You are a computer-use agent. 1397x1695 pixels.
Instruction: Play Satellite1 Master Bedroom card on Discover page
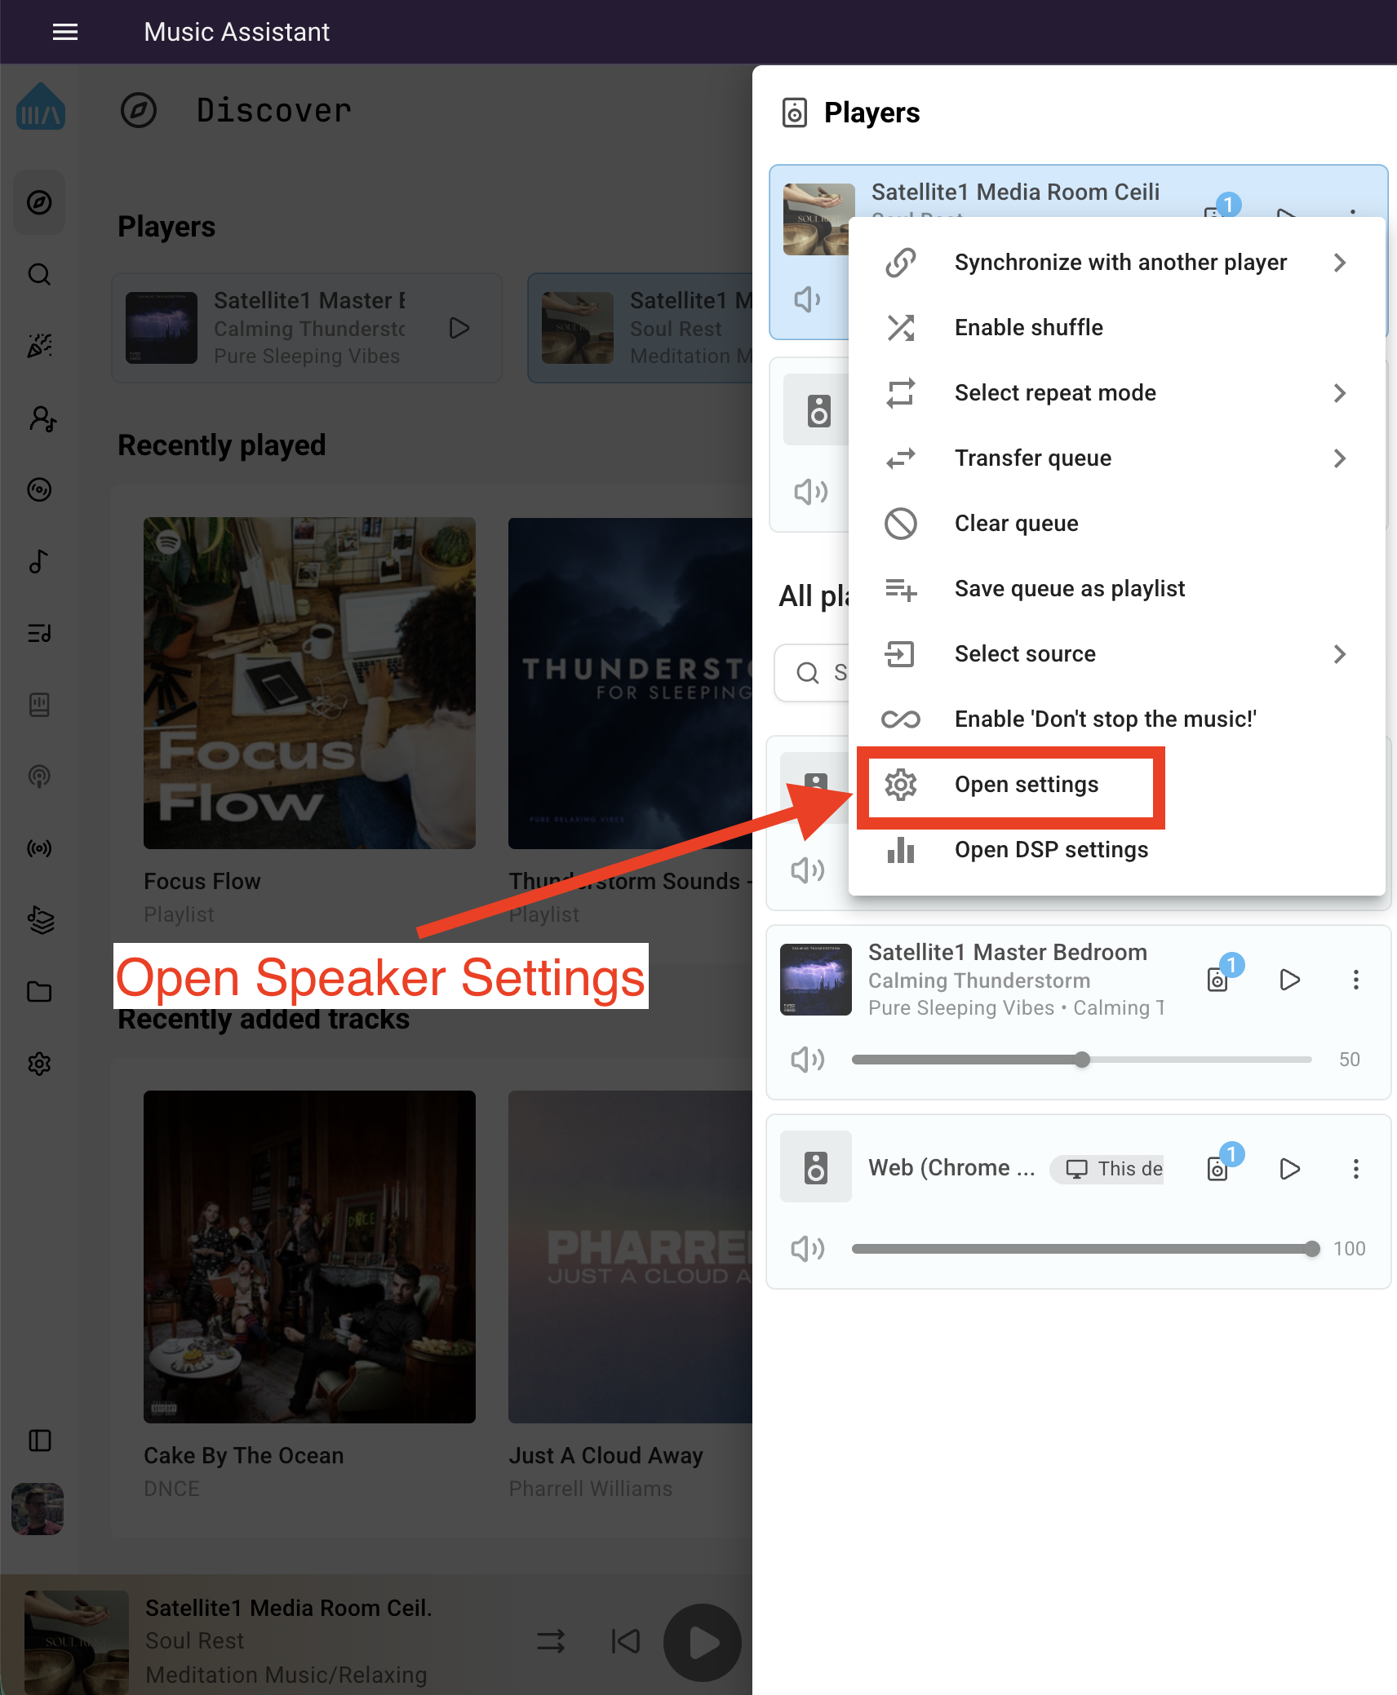tap(459, 328)
